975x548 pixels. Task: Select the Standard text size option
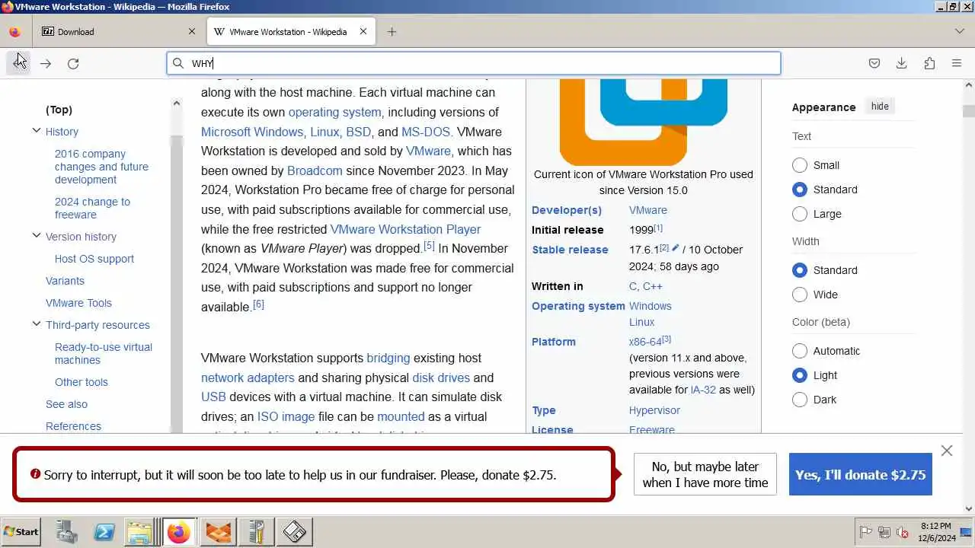point(800,190)
